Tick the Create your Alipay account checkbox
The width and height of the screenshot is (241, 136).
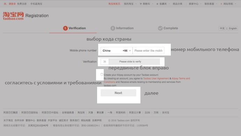[102, 74]
